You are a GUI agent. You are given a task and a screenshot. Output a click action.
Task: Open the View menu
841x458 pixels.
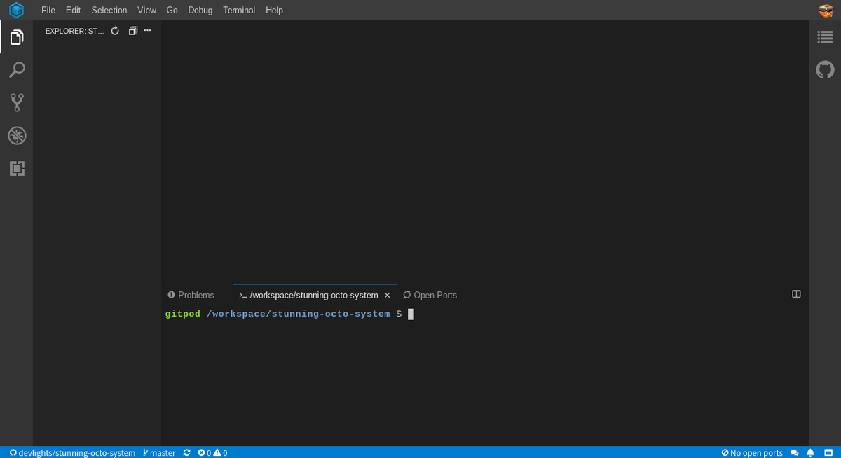coord(147,10)
